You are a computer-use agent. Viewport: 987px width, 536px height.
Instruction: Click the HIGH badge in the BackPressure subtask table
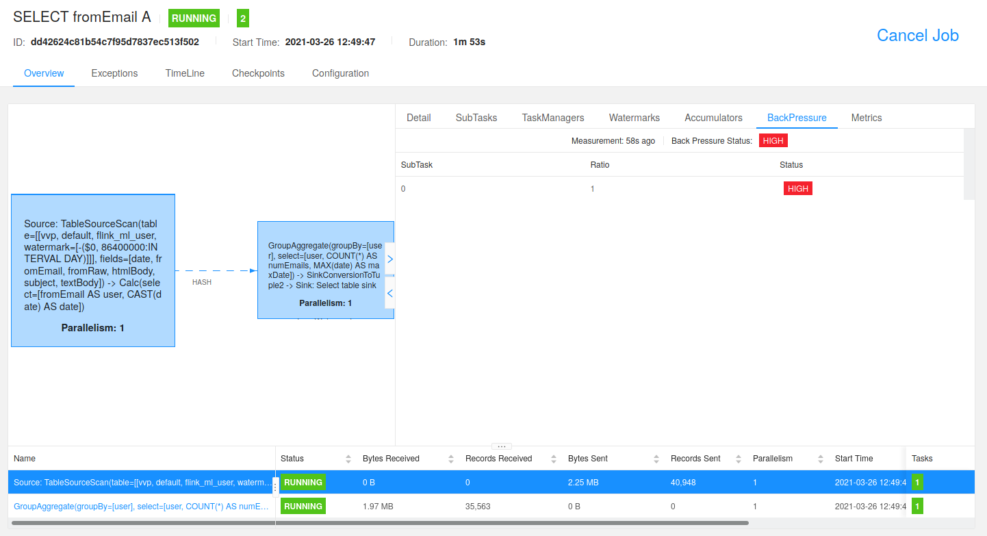797,188
